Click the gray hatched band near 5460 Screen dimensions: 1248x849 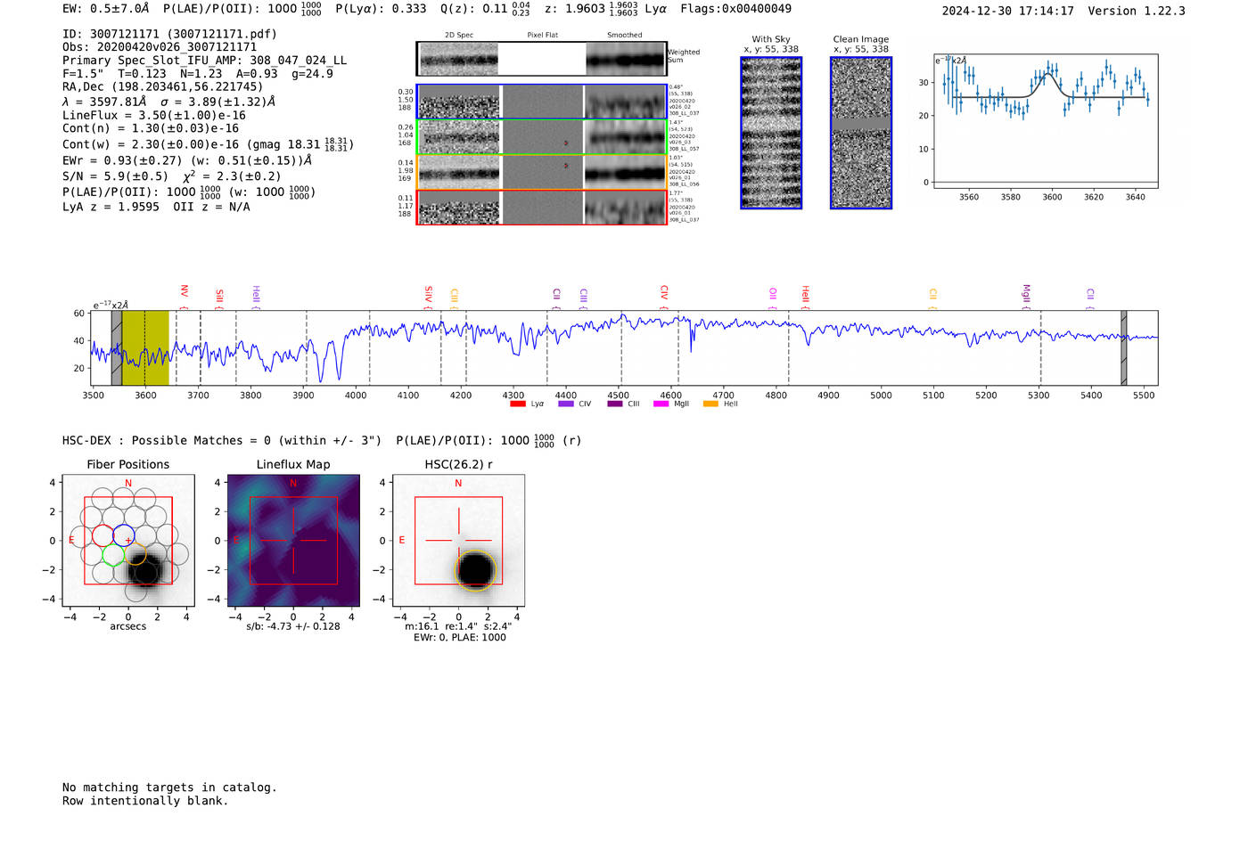(x=1123, y=347)
